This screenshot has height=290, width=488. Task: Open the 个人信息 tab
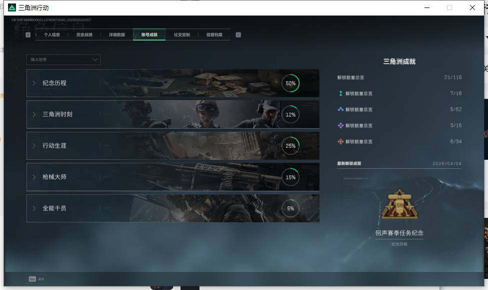(x=51, y=35)
